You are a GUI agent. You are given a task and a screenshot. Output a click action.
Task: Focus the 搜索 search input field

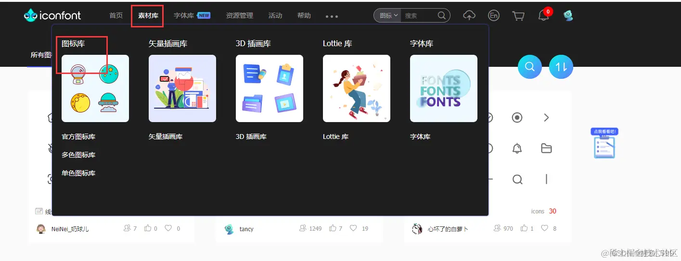419,15
